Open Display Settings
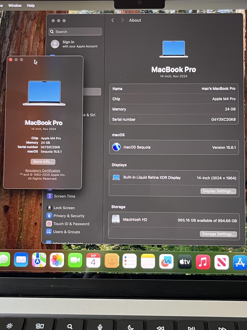 (218, 191)
